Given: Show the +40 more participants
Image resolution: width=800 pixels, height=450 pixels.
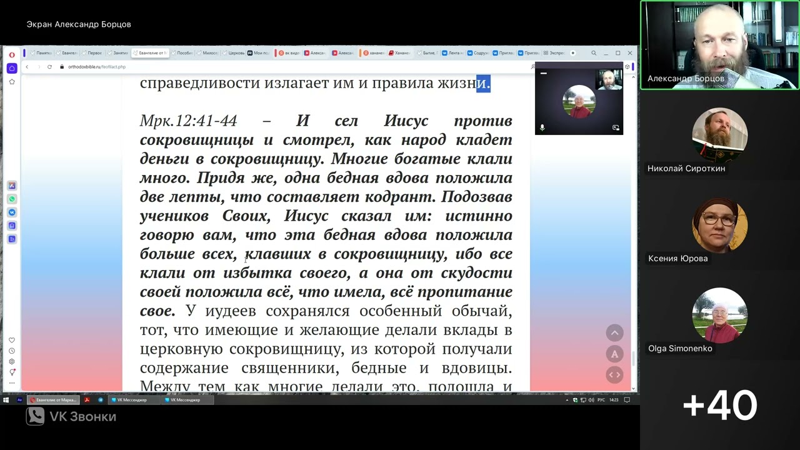Looking at the screenshot, I should pyautogui.click(x=720, y=405).
